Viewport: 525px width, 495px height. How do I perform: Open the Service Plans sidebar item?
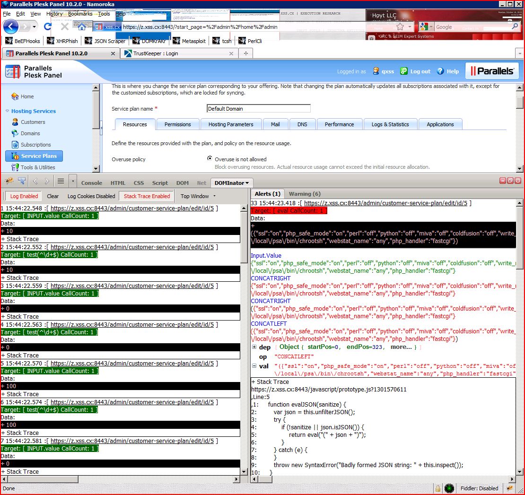coord(34,156)
